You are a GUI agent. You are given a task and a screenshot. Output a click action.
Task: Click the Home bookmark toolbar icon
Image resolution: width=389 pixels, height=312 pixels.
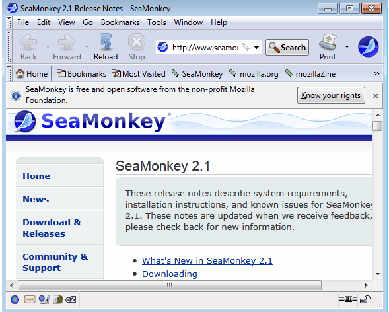click(20, 74)
